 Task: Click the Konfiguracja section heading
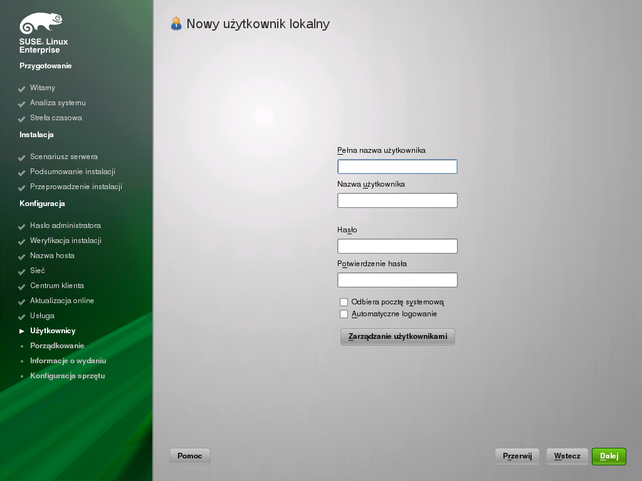[x=42, y=204]
